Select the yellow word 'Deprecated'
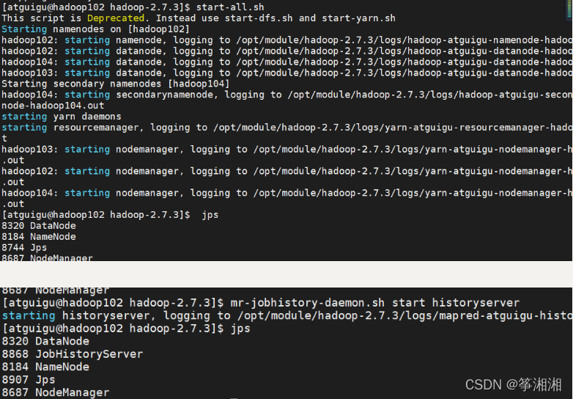The height and width of the screenshot is (399, 573). tap(116, 18)
